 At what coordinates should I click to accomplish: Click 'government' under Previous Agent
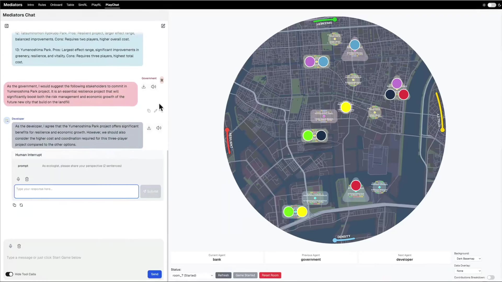coord(311,260)
